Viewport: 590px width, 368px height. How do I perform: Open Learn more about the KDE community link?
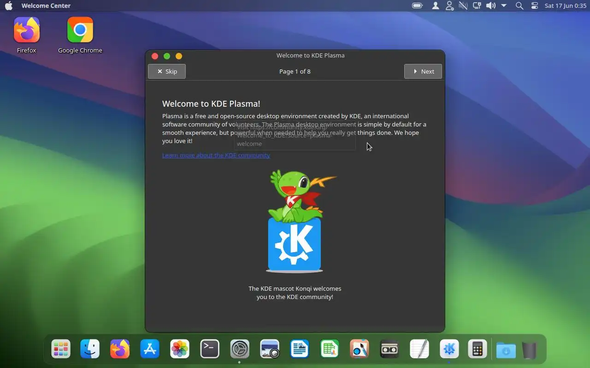coord(216,155)
